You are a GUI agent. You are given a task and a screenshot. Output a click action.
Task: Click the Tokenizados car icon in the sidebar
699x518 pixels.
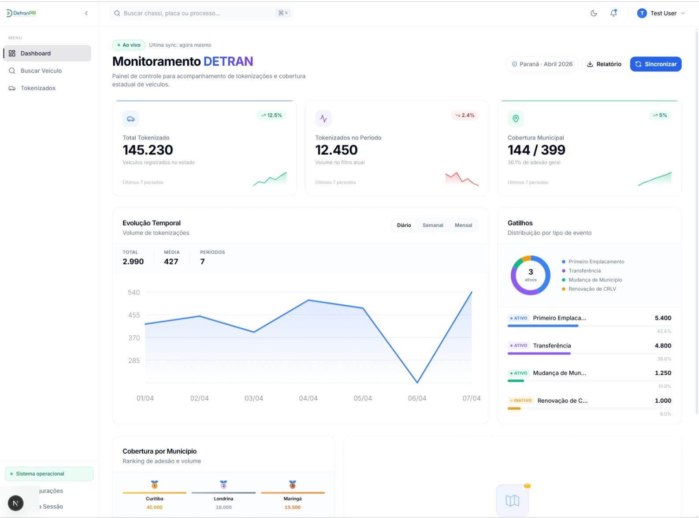12,88
